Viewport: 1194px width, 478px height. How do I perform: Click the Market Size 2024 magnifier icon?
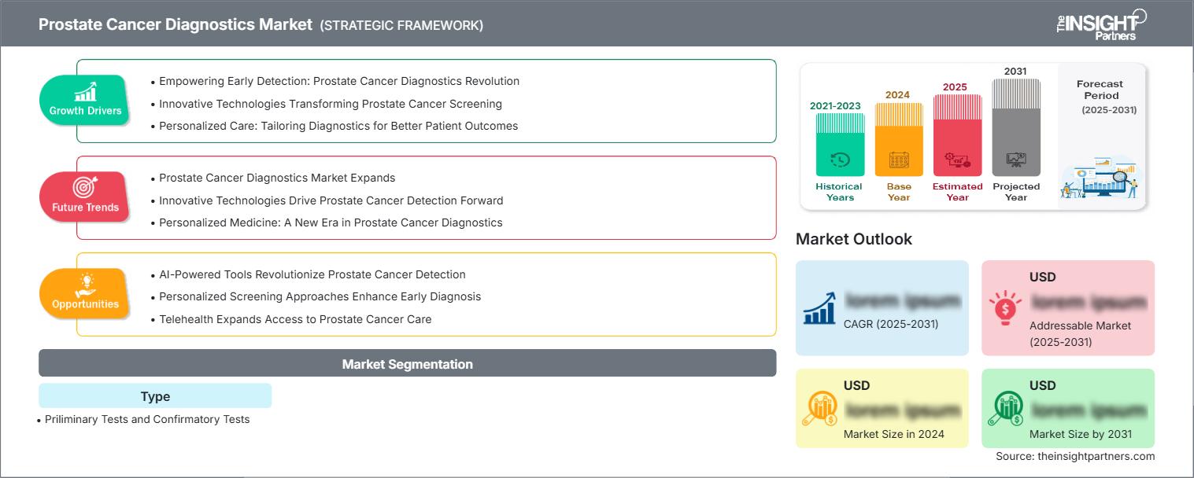pyautogui.click(x=819, y=408)
